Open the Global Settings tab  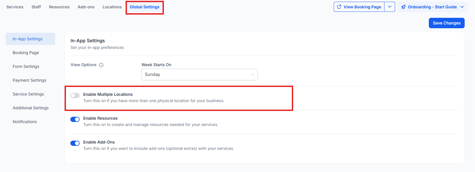[x=144, y=7]
